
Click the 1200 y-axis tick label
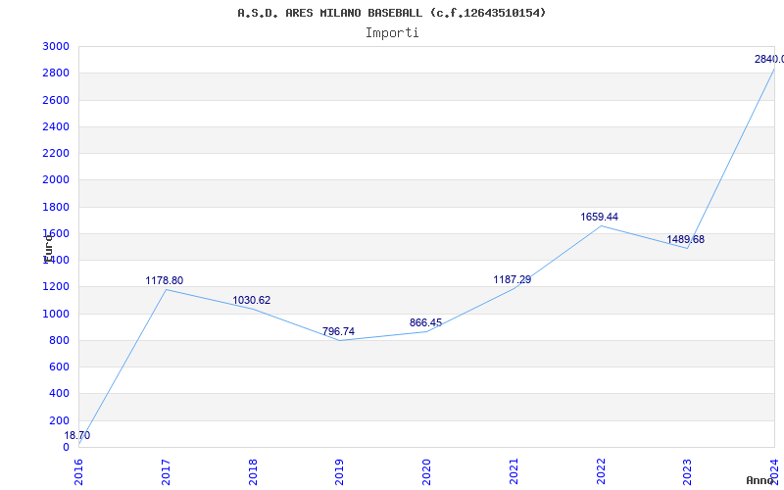(56, 287)
